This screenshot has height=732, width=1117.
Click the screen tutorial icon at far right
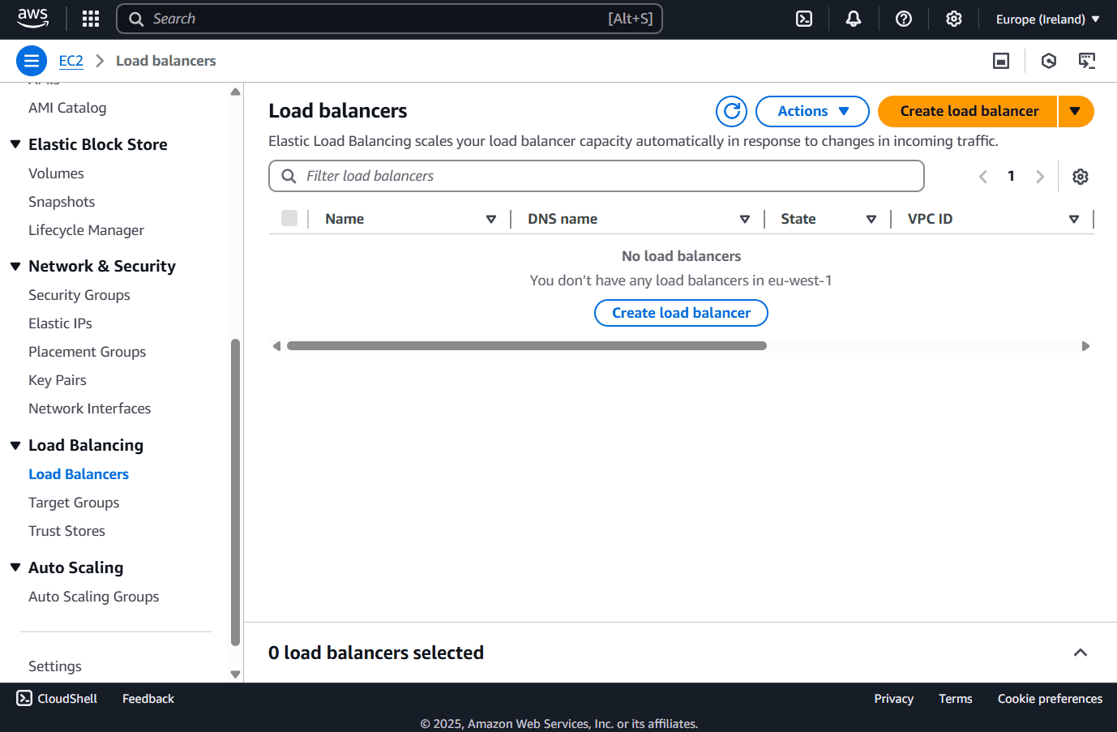[1087, 61]
